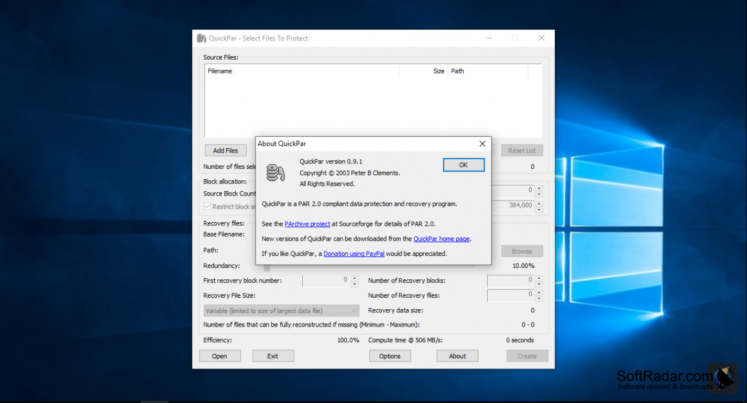Screen dimensions: 747x403
Task: Click the Efficiency value 100.0%
Action: click(x=348, y=341)
